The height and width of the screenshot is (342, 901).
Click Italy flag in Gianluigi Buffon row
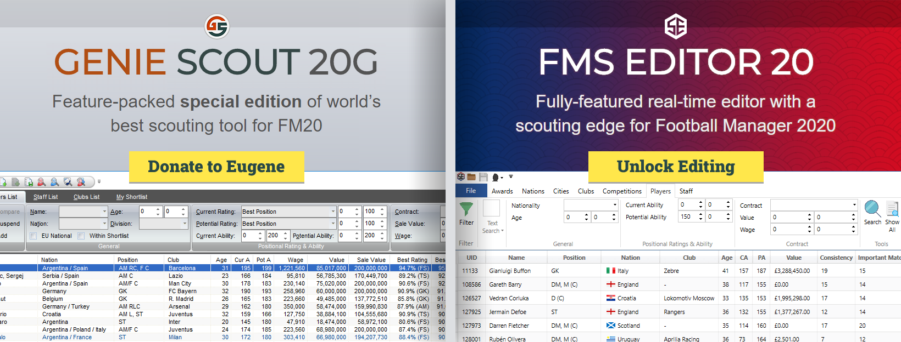tap(610, 271)
